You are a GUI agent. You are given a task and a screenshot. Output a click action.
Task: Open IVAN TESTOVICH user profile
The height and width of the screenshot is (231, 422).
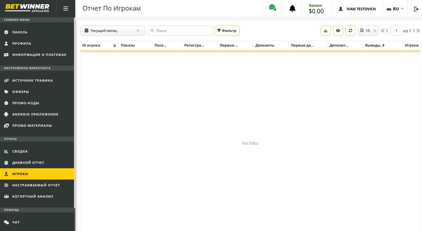[x=357, y=9]
